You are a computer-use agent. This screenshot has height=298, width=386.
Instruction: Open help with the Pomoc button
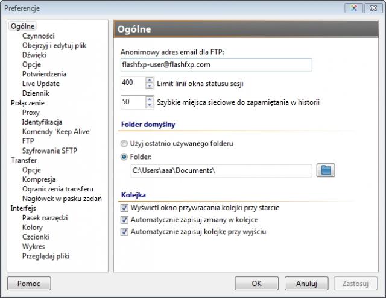click(29, 283)
